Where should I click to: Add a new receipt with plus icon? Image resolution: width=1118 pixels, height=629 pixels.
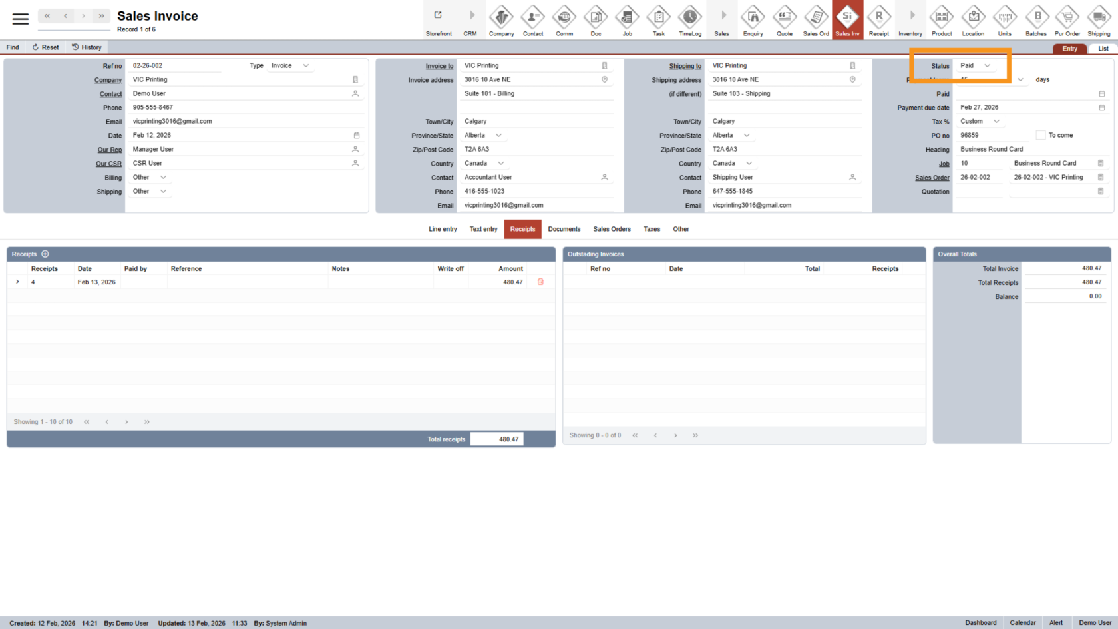[45, 254]
